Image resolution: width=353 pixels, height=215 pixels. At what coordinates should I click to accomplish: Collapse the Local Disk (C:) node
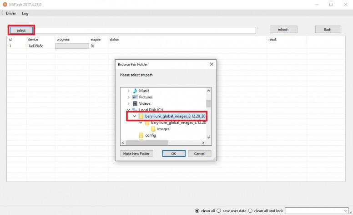128,110
